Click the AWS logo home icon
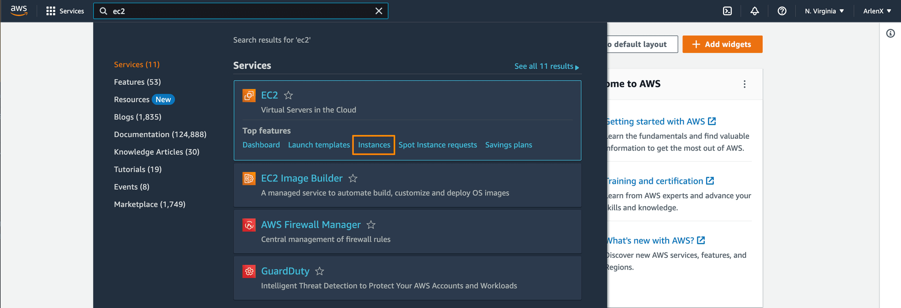The height and width of the screenshot is (308, 901). pos(19,11)
